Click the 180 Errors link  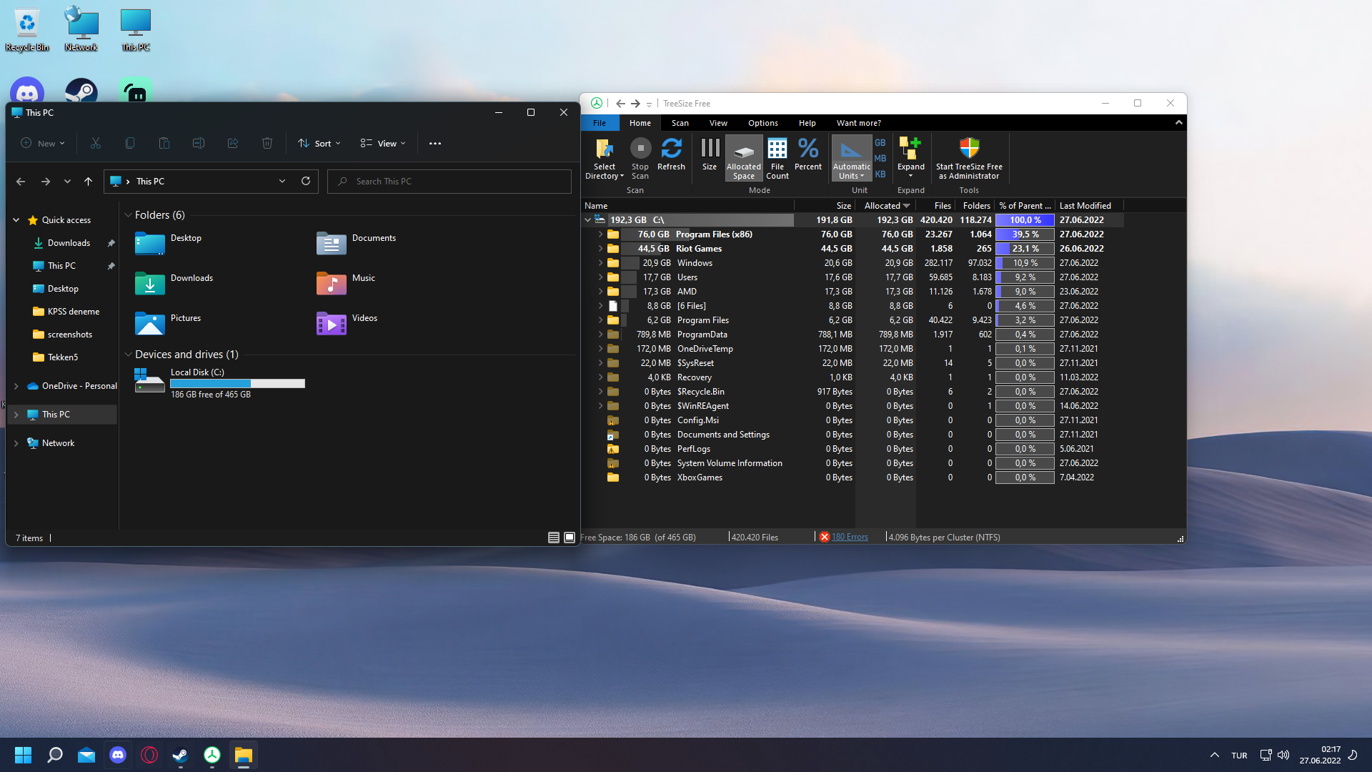click(x=849, y=538)
